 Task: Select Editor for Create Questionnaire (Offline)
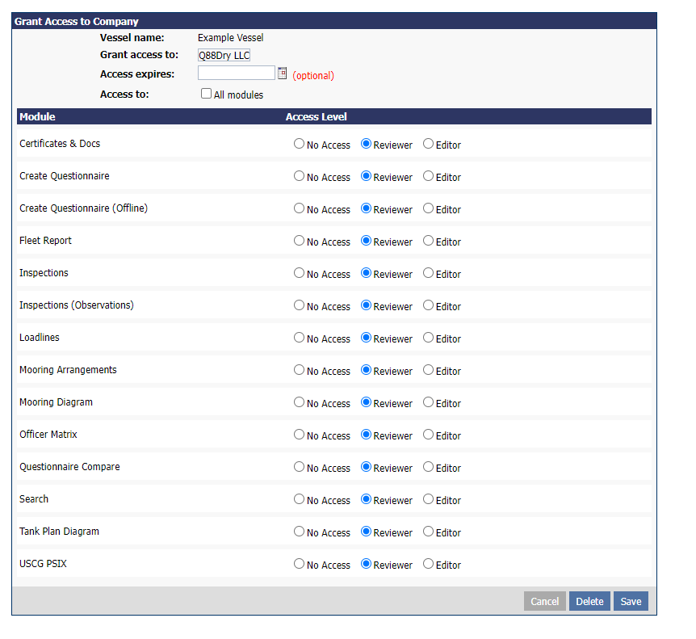pos(428,208)
